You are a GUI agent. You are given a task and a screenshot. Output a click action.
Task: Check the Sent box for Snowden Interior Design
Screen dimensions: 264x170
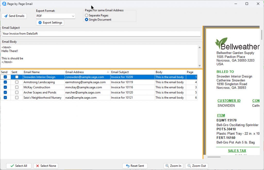(17, 77)
